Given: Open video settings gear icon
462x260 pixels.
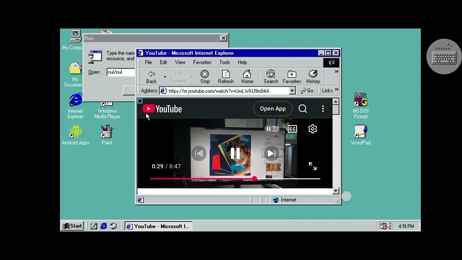Looking at the screenshot, I should tap(313, 129).
